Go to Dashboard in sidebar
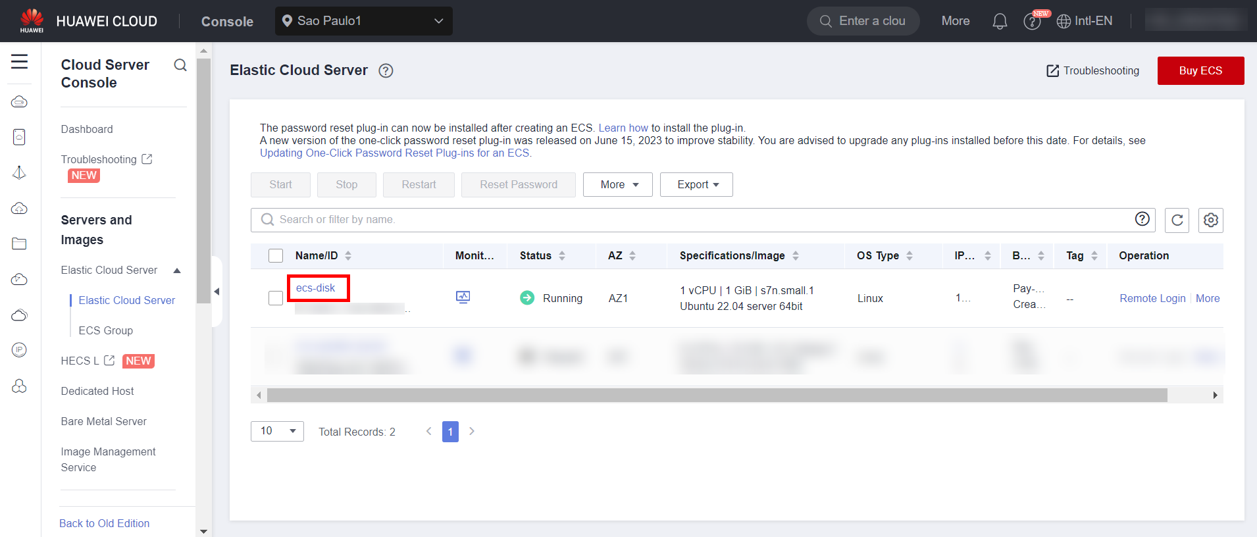Screen dimensions: 1257x537 (x=87, y=129)
